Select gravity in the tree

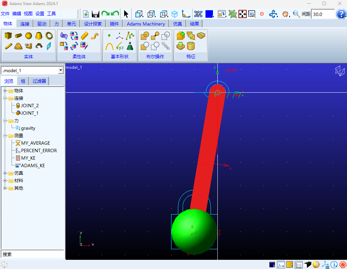coord(28,128)
